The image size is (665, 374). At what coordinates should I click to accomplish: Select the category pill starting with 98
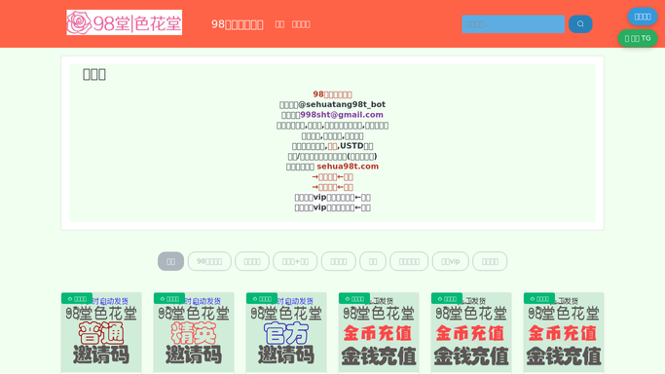[x=209, y=261]
